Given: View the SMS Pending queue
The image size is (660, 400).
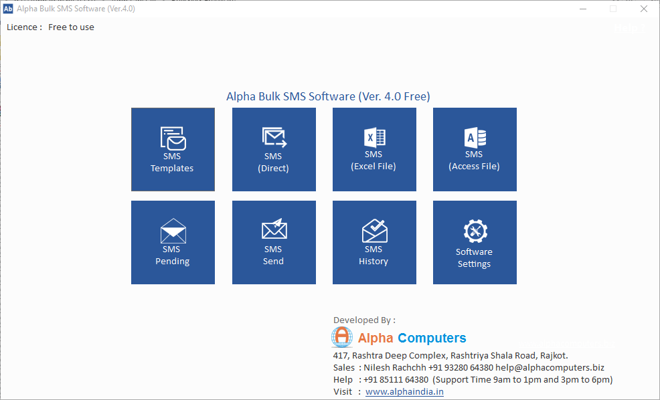Looking at the screenshot, I should pyautogui.click(x=173, y=242).
